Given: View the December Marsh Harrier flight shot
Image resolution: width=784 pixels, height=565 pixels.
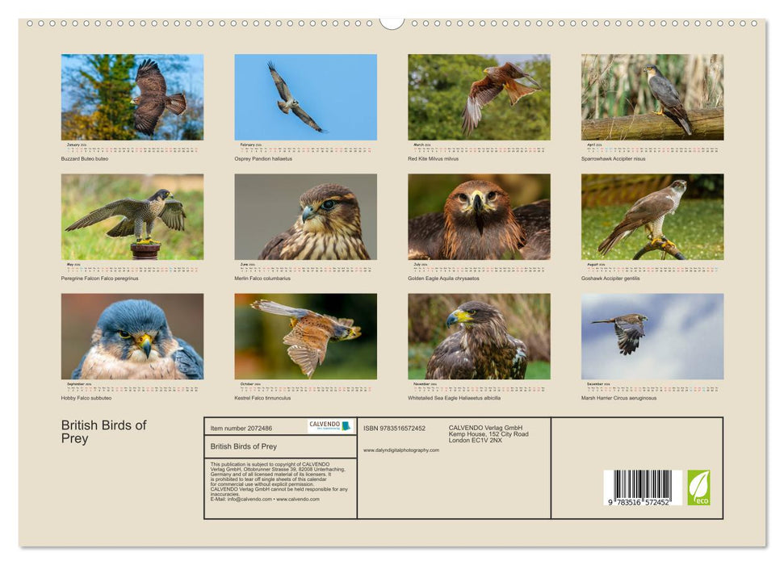Looking at the screenshot, I should (654, 337).
